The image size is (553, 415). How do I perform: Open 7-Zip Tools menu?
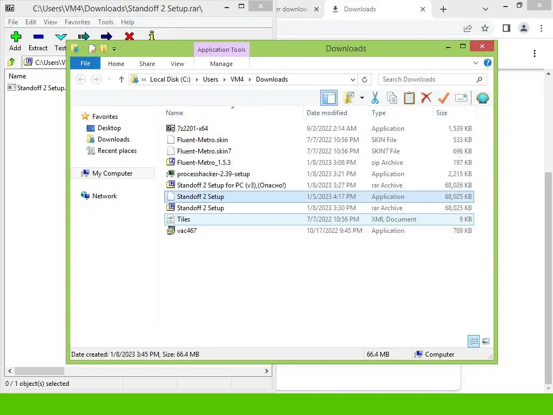click(x=106, y=22)
